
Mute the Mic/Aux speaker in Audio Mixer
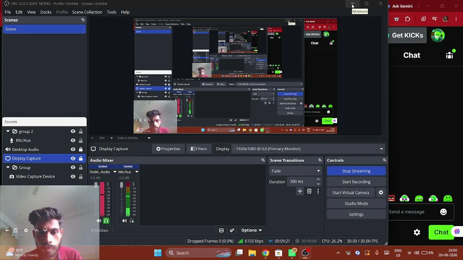tap(124, 221)
